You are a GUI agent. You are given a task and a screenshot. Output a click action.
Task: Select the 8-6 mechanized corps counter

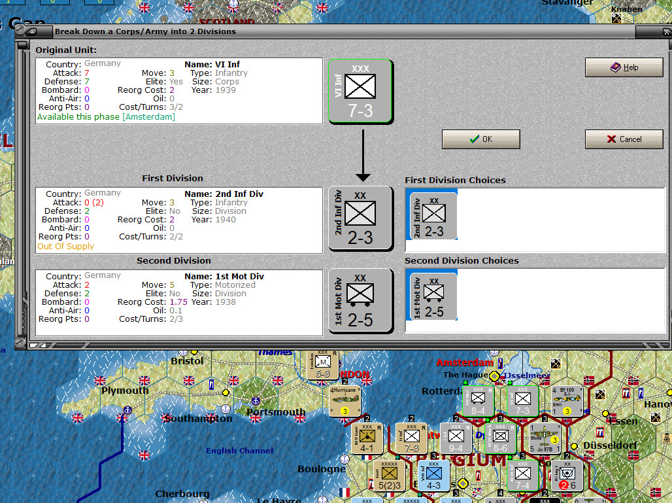(x=501, y=439)
